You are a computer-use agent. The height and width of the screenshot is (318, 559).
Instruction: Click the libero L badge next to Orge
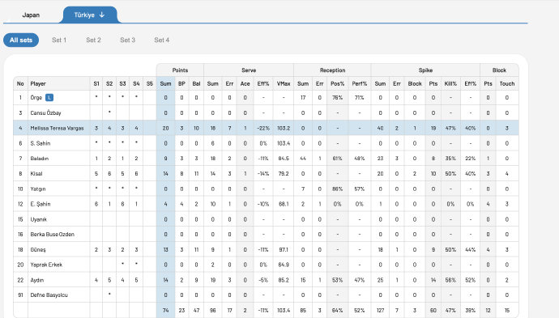pyautogui.click(x=49, y=97)
